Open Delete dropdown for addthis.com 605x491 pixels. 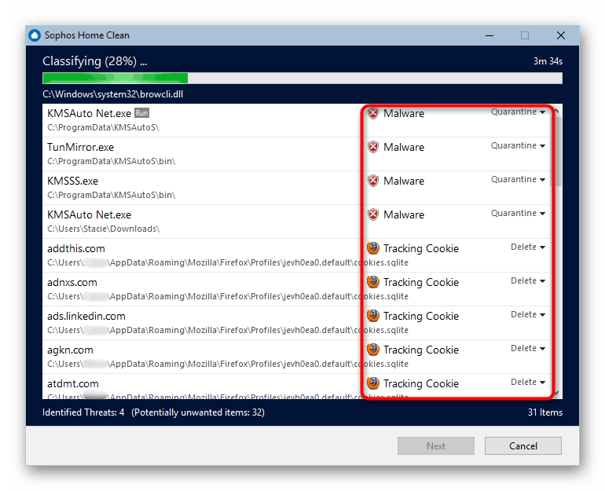pos(528,247)
